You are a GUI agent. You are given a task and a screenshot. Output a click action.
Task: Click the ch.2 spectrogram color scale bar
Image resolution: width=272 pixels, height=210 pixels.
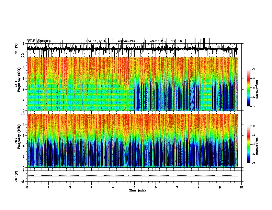point(249,144)
